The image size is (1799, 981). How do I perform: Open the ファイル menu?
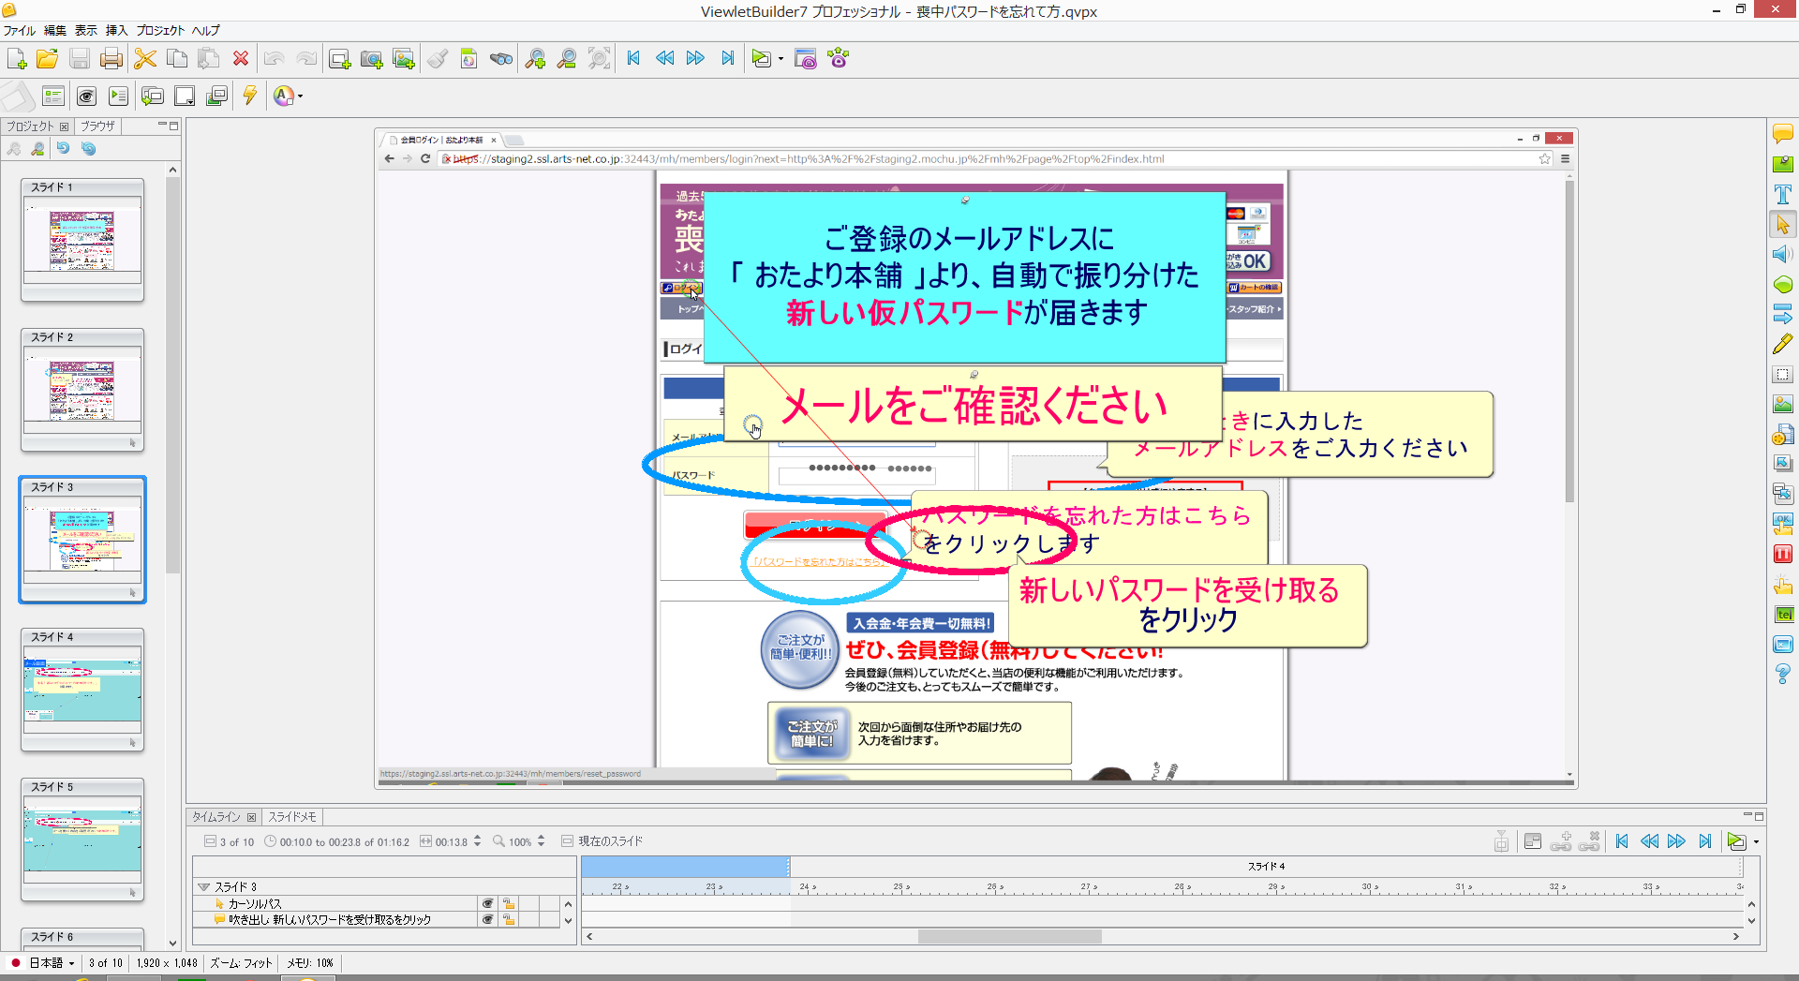19,30
